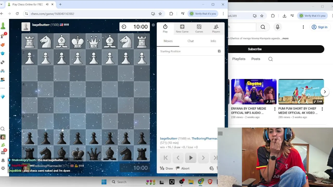Click the chess.com pawn logo in sidebar
The image size is (333, 187).
[x=3, y=26]
